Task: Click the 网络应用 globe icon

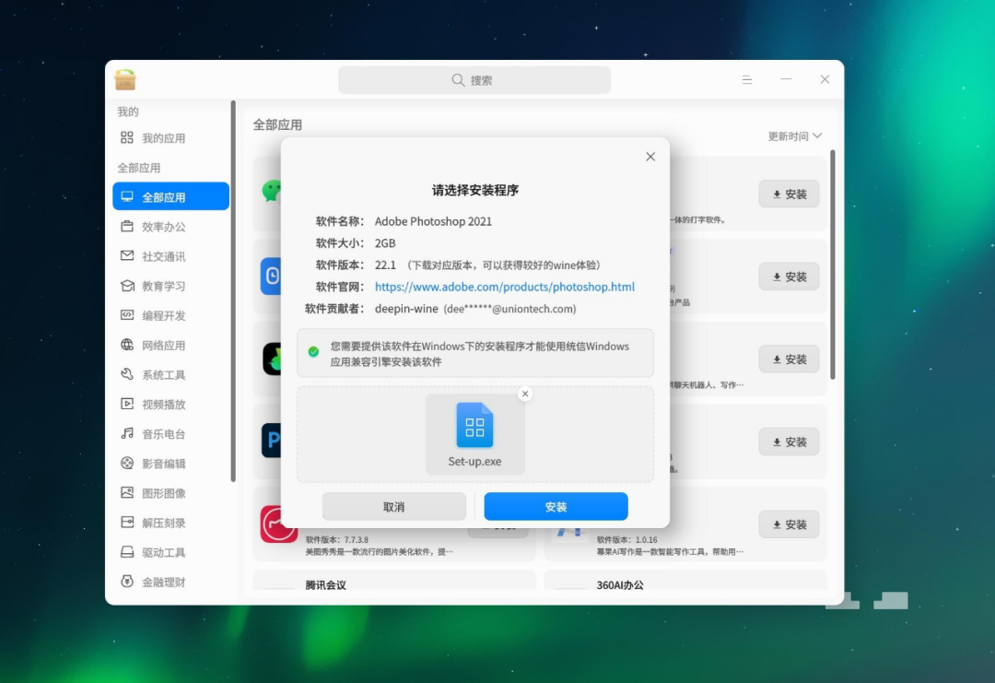Action: click(127, 345)
